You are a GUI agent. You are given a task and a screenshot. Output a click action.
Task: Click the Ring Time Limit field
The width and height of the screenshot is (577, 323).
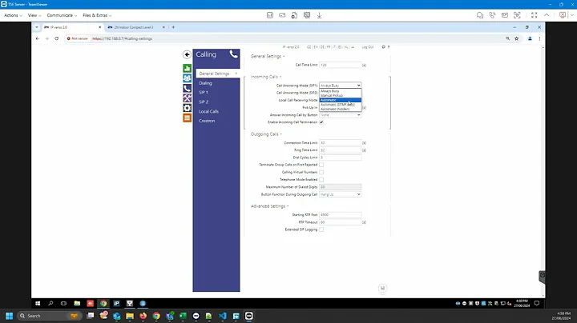(x=340, y=150)
